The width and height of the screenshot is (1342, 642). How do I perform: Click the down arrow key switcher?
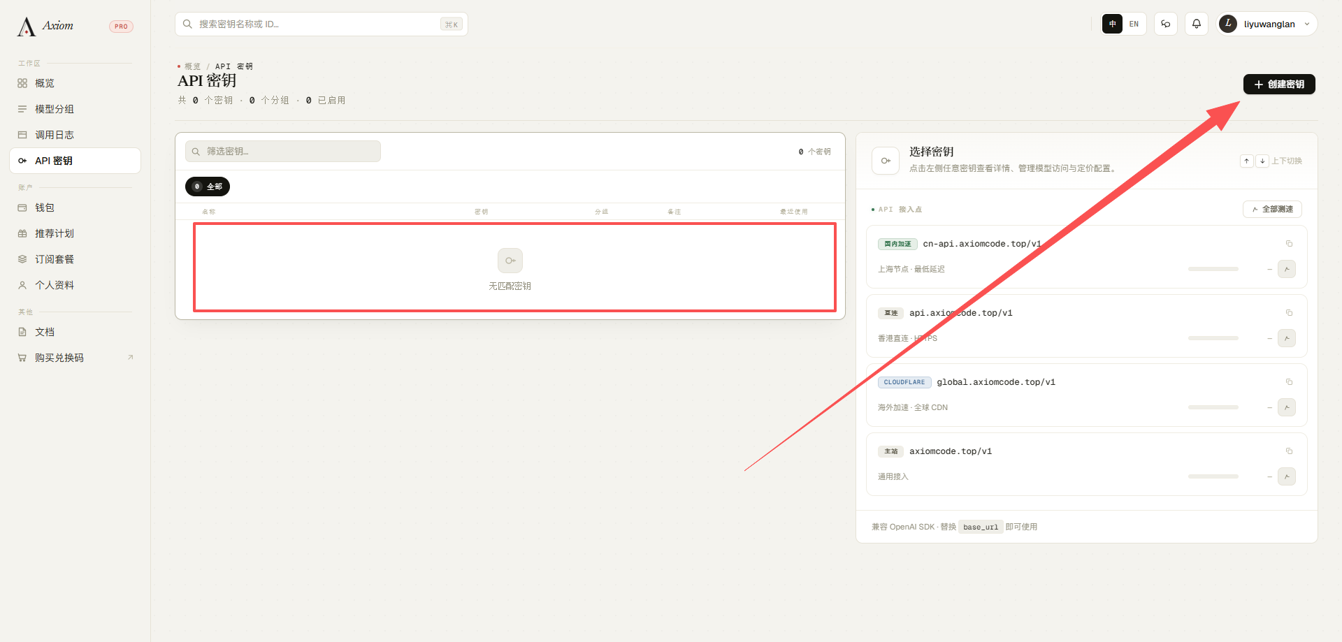(x=1262, y=161)
